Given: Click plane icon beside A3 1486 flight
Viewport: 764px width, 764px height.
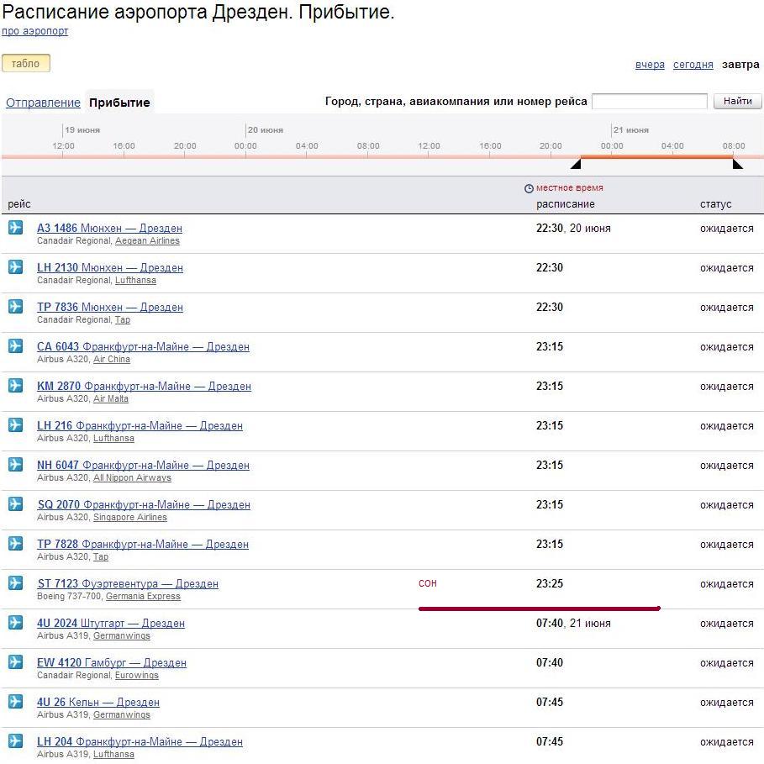Looking at the screenshot, I should [15, 228].
